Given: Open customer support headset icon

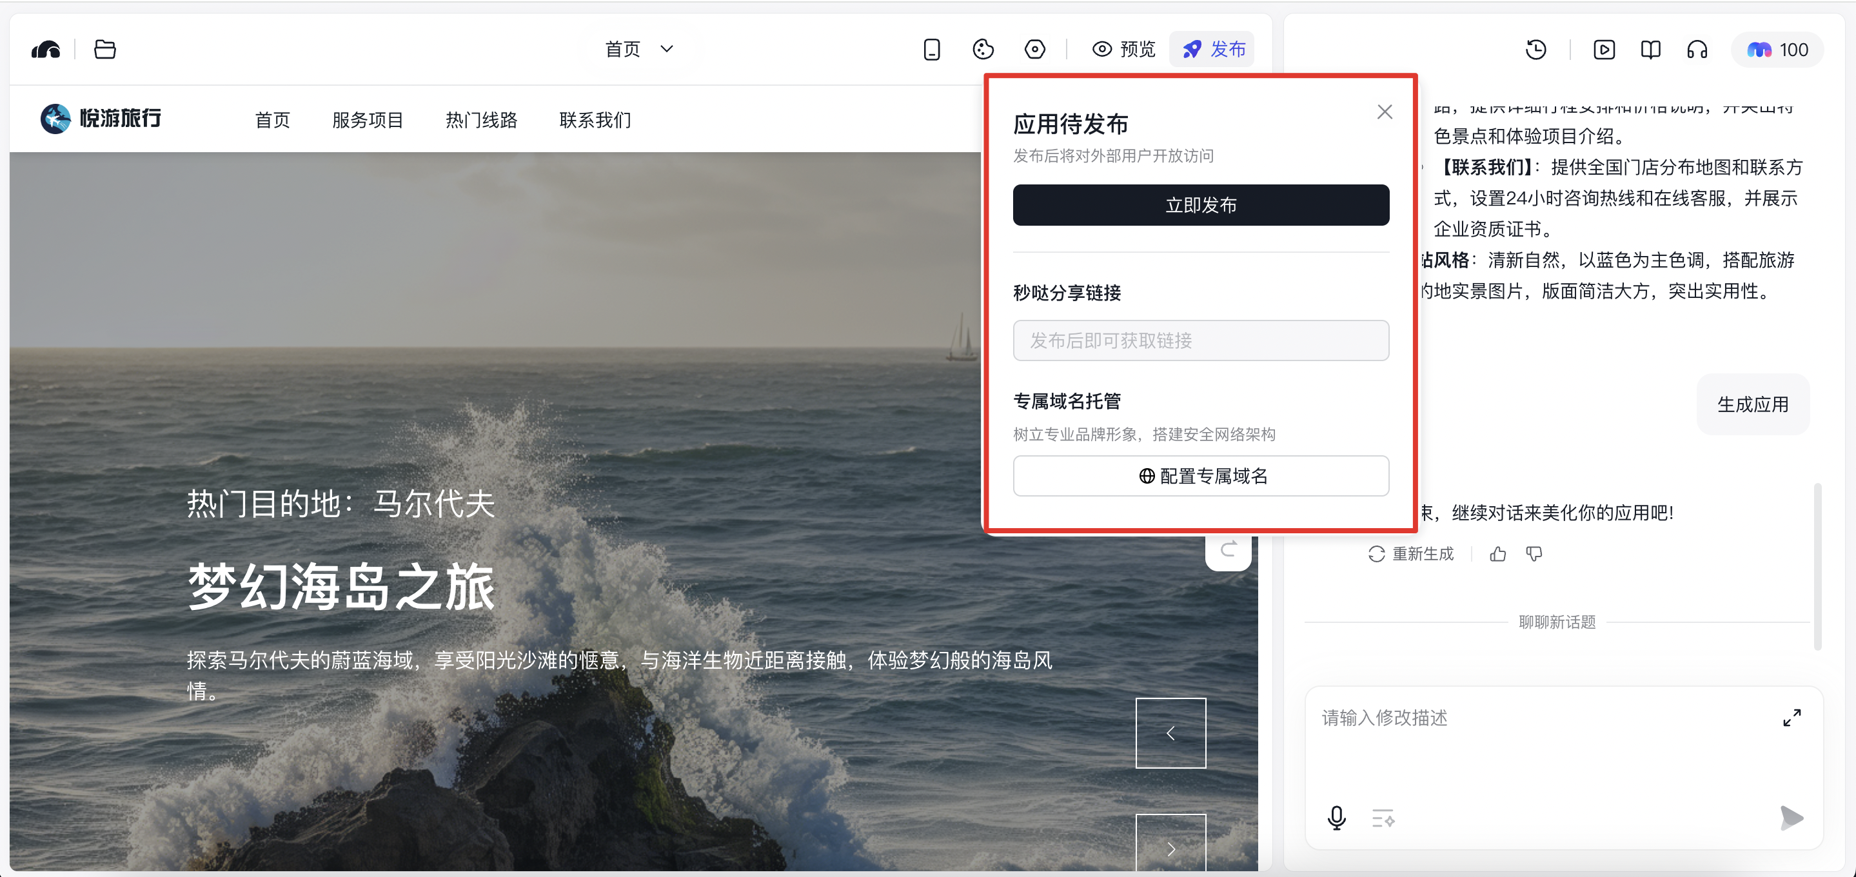Looking at the screenshot, I should pyautogui.click(x=1697, y=49).
